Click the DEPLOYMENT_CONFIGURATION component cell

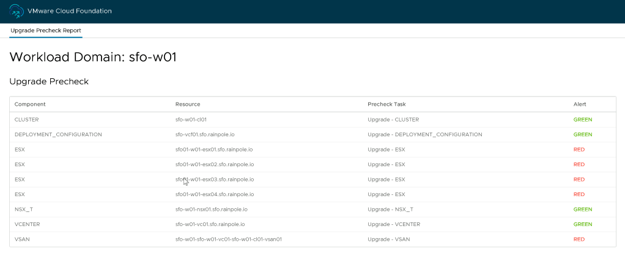58,134
